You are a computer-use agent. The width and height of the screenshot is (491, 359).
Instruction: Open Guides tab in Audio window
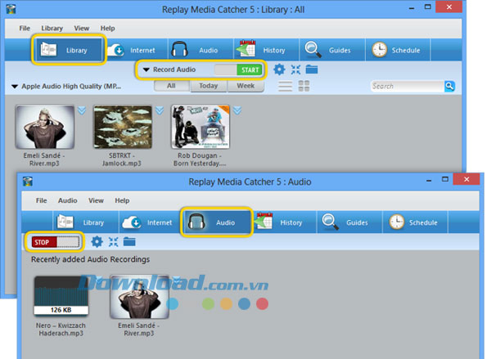(349, 222)
